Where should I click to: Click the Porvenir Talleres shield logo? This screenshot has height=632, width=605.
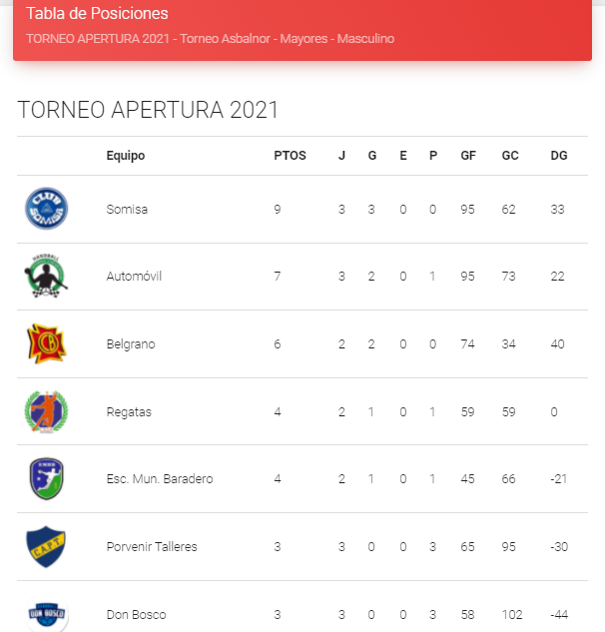(46, 546)
